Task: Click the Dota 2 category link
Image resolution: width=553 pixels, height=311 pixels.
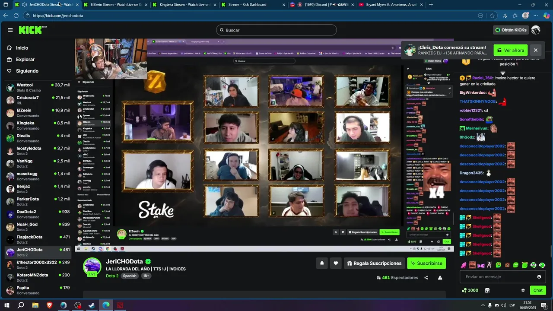Action: click(x=112, y=276)
